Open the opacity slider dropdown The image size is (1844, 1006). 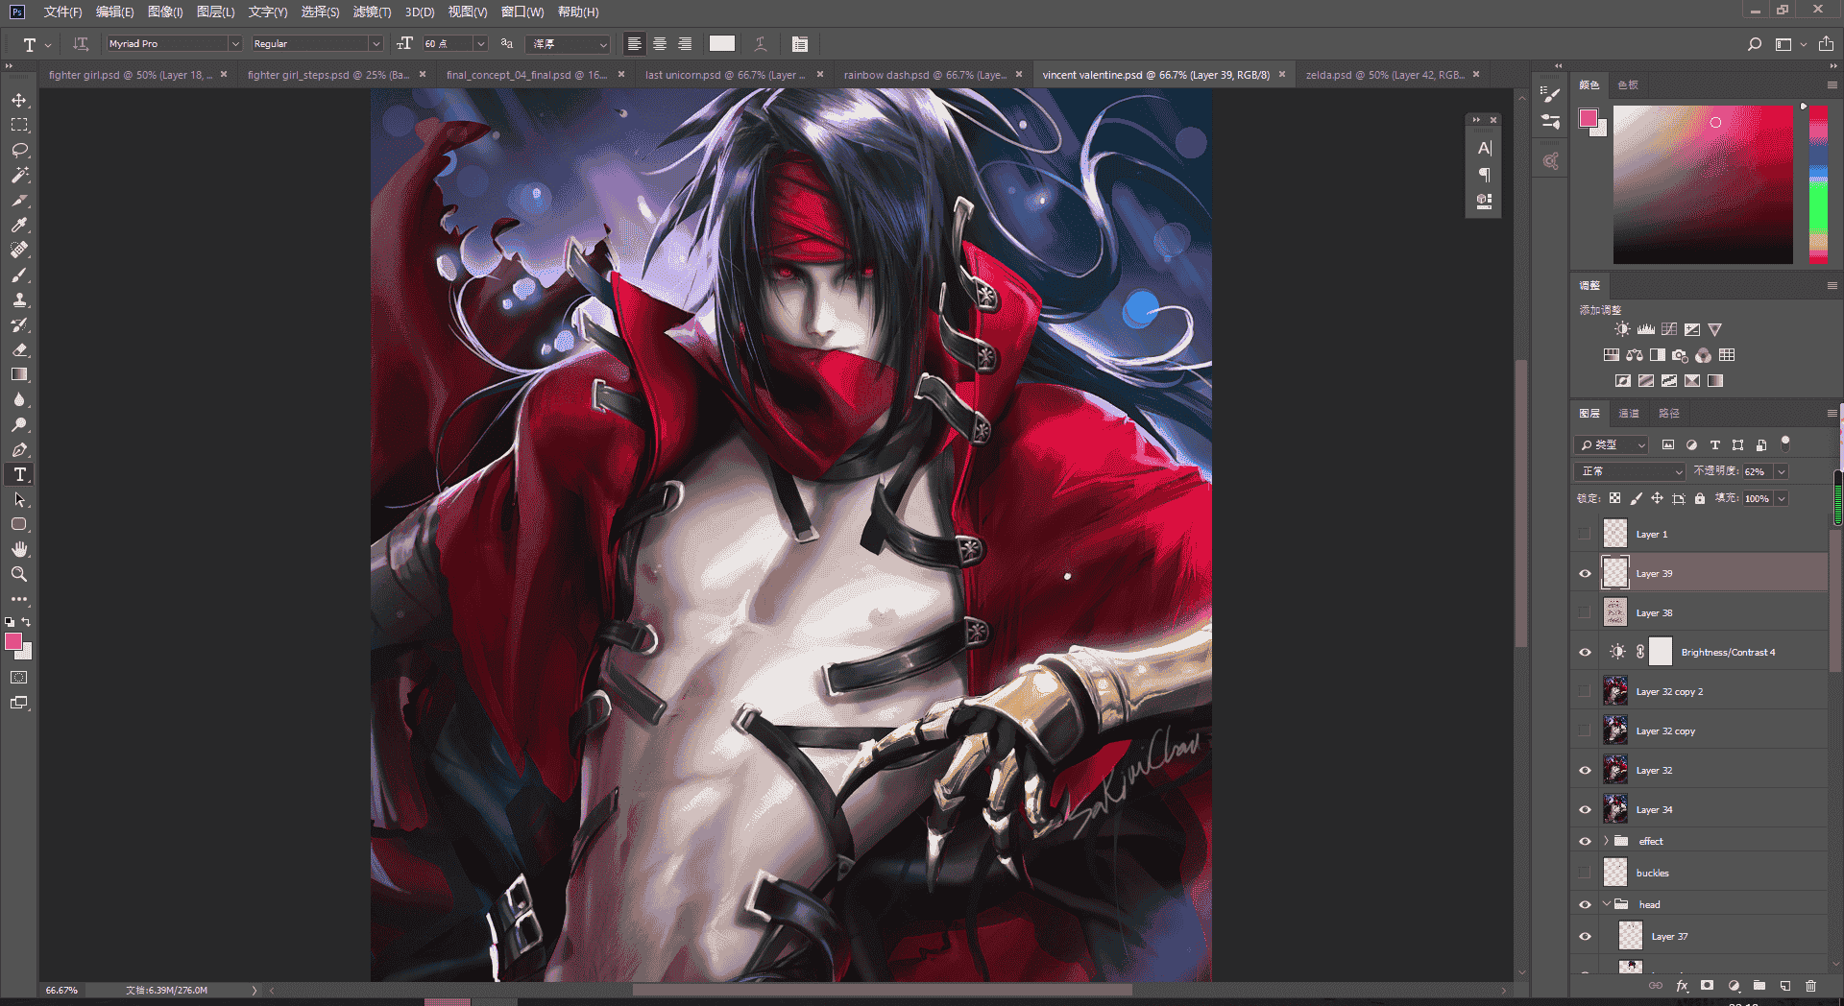pyautogui.click(x=1782, y=471)
